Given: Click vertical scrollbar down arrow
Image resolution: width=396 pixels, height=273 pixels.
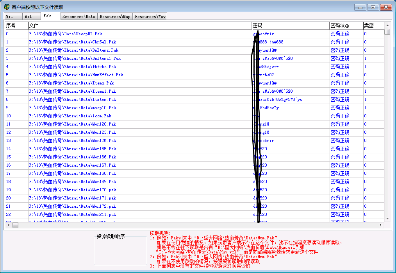Looking at the screenshot, I should (387, 219).
